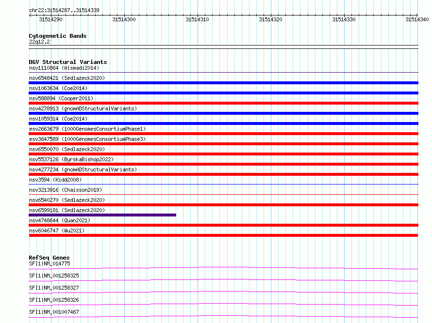This screenshot has height=323, width=432.
Task: Open nsv4277234 (gnomADStructuralVariants) label
Action: click(x=83, y=169)
